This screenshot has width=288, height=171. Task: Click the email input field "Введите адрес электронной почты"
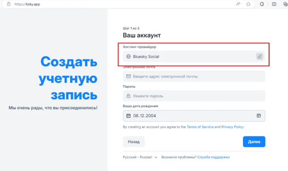coord(194,76)
